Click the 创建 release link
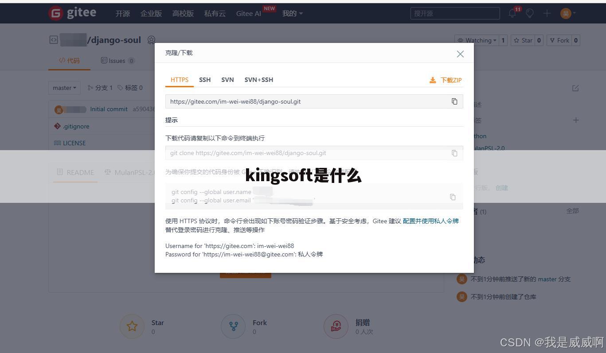606x353 pixels. [x=502, y=188]
